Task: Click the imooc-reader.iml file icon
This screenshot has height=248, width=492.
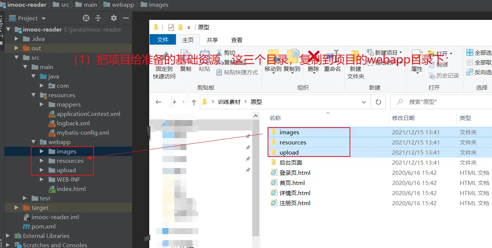Action: tap(26, 217)
